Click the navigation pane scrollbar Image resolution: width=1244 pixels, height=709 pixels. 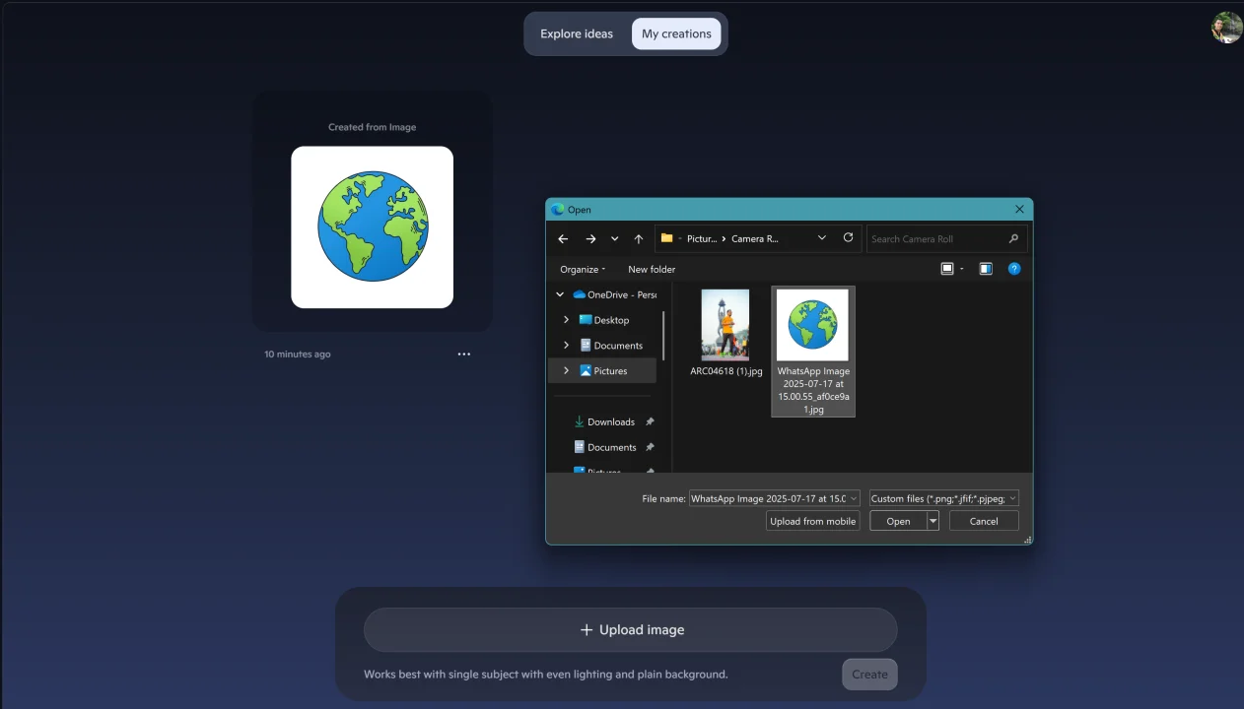[664, 336]
